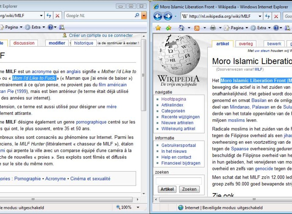Click the Wikipedia zoeken search input field
292x214 pixels.
(x=179, y=181)
